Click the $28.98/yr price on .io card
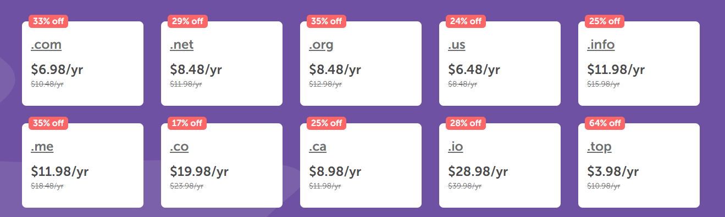 (x=478, y=172)
